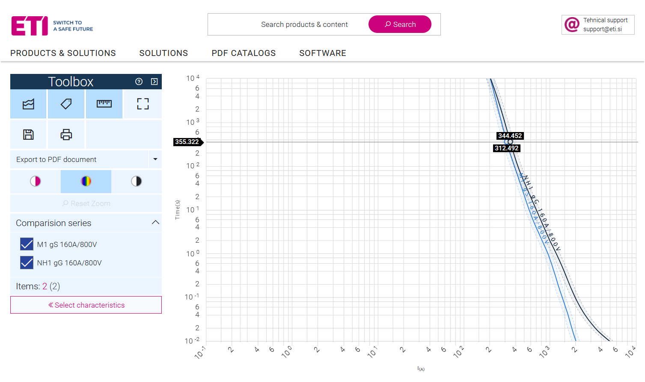Activate the ruler measurement tool

pyautogui.click(x=104, y=104)
